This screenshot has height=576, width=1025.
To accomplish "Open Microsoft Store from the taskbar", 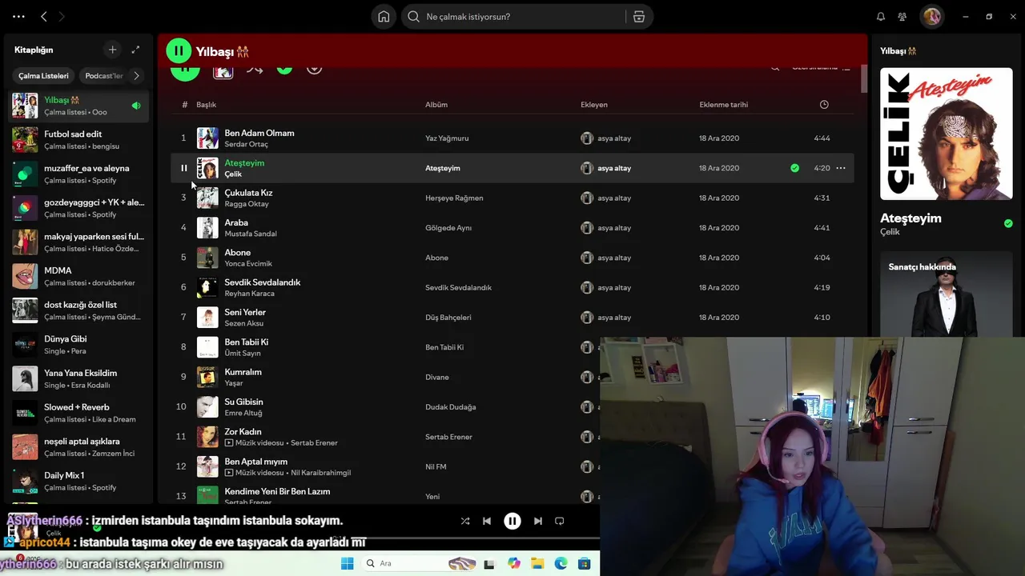I will (x=584, y=563).
